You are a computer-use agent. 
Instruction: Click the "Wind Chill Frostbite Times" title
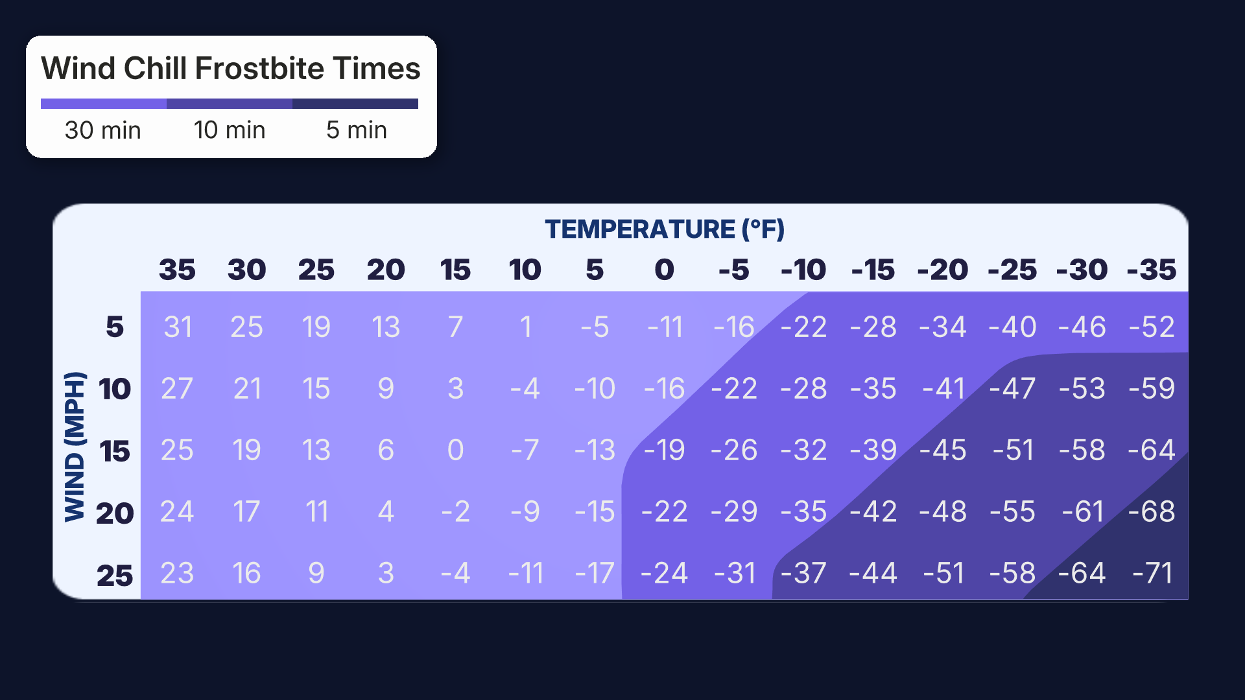click(231, 69)
